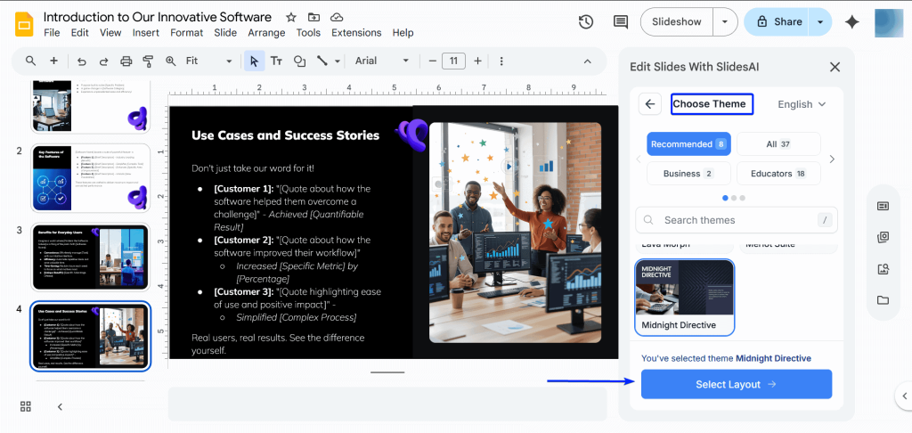Filter themes by Educators category
This screenshot has width=912, height=433.
pos(778,174)
